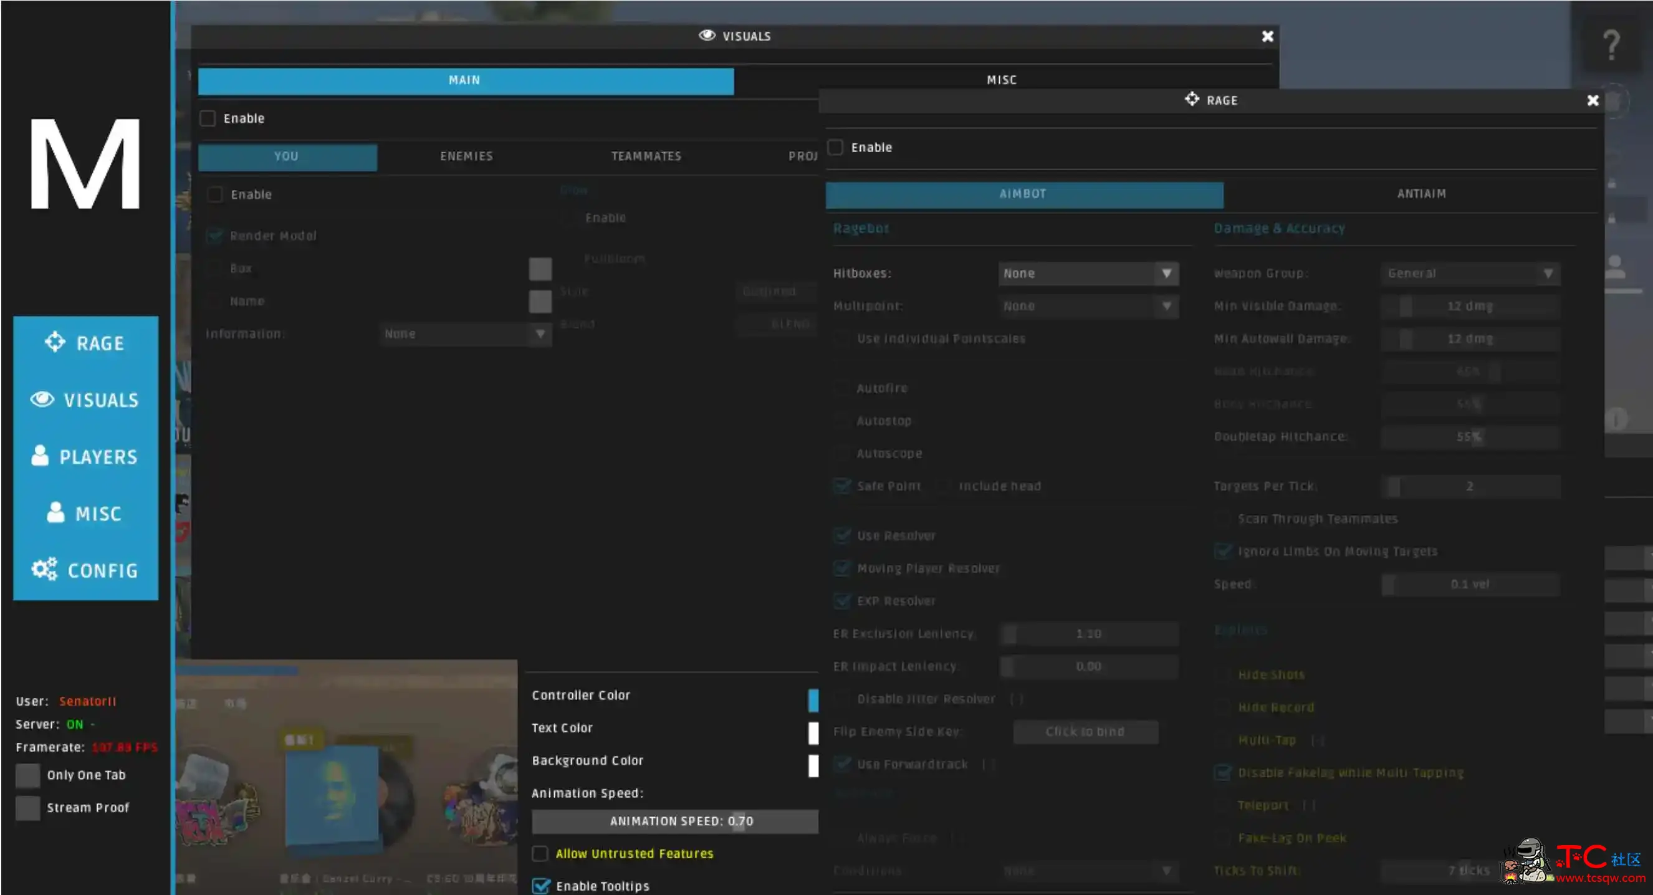The width and height of the screenshot is (1653, 895).
Task: Select the Hitboxes dropdown set to None
Action: click(x=1086, y=272)
